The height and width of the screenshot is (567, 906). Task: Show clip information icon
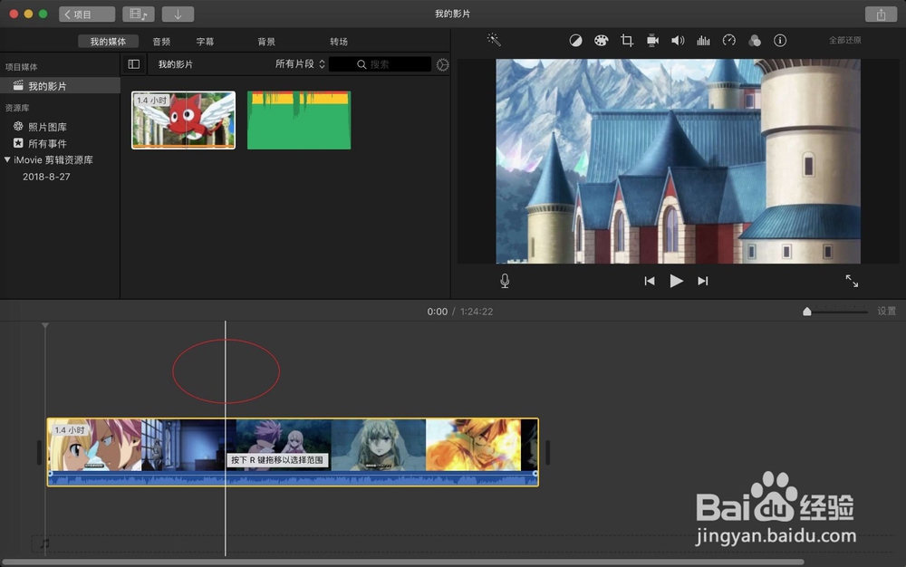tap(780, 41)
